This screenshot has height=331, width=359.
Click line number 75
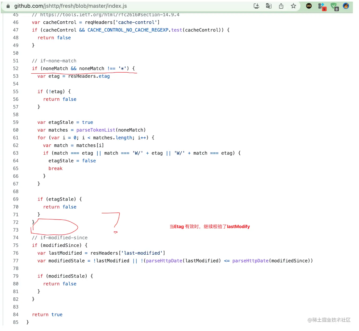click(x=16, y=245)
